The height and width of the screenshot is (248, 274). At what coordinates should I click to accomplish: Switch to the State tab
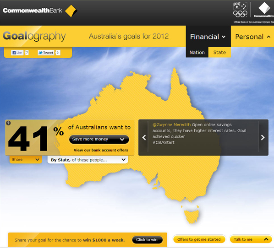click(219, 52)
